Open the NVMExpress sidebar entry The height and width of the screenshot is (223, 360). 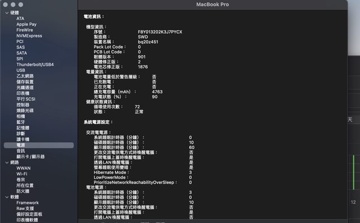[29, 36]
